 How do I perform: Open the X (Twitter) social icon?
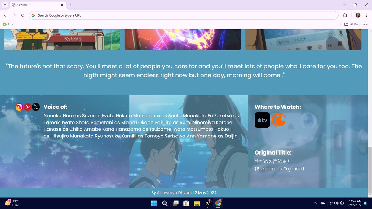[x=36, y=107]
